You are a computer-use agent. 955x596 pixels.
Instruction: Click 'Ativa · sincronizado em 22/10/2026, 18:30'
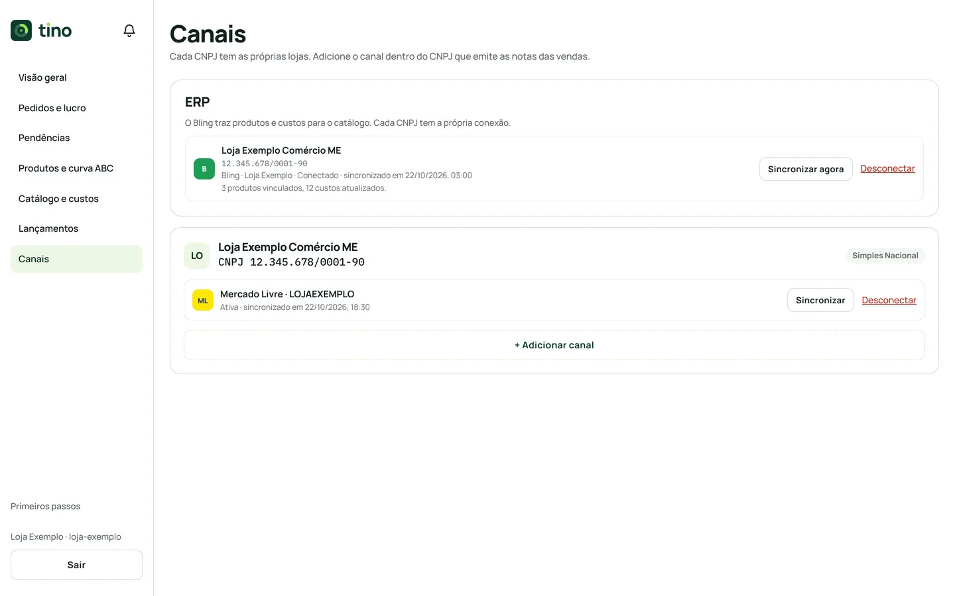[x=295, y=307]
